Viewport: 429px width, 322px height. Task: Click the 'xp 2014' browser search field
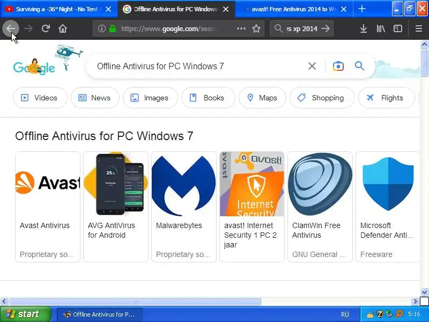pyautogui.click(x=302, y=28)
